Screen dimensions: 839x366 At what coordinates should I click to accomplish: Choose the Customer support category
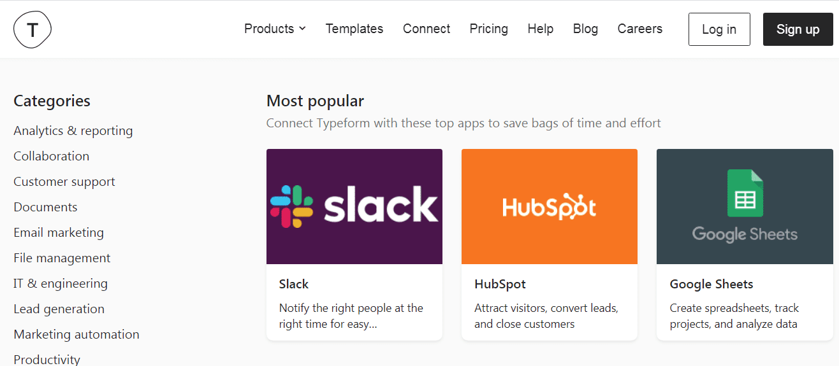[64, 181]
